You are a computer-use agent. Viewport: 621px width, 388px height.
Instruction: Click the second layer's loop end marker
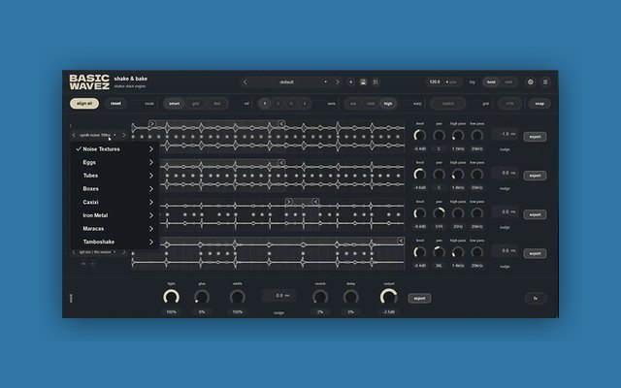(x=281, y=163)
